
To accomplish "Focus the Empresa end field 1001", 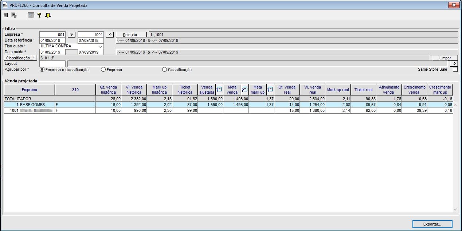I will (91, 35).
